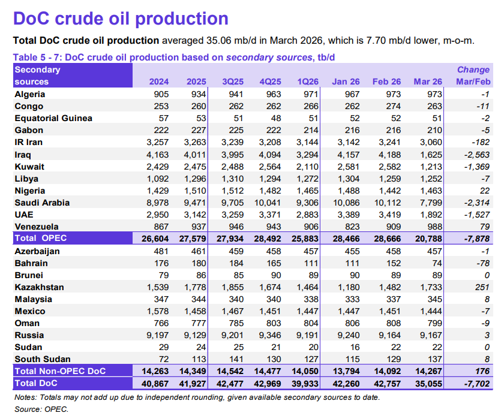This screenshot has height=416, width=504.
Task: Click the Equatorial Guinea row label
Action: 53,118
